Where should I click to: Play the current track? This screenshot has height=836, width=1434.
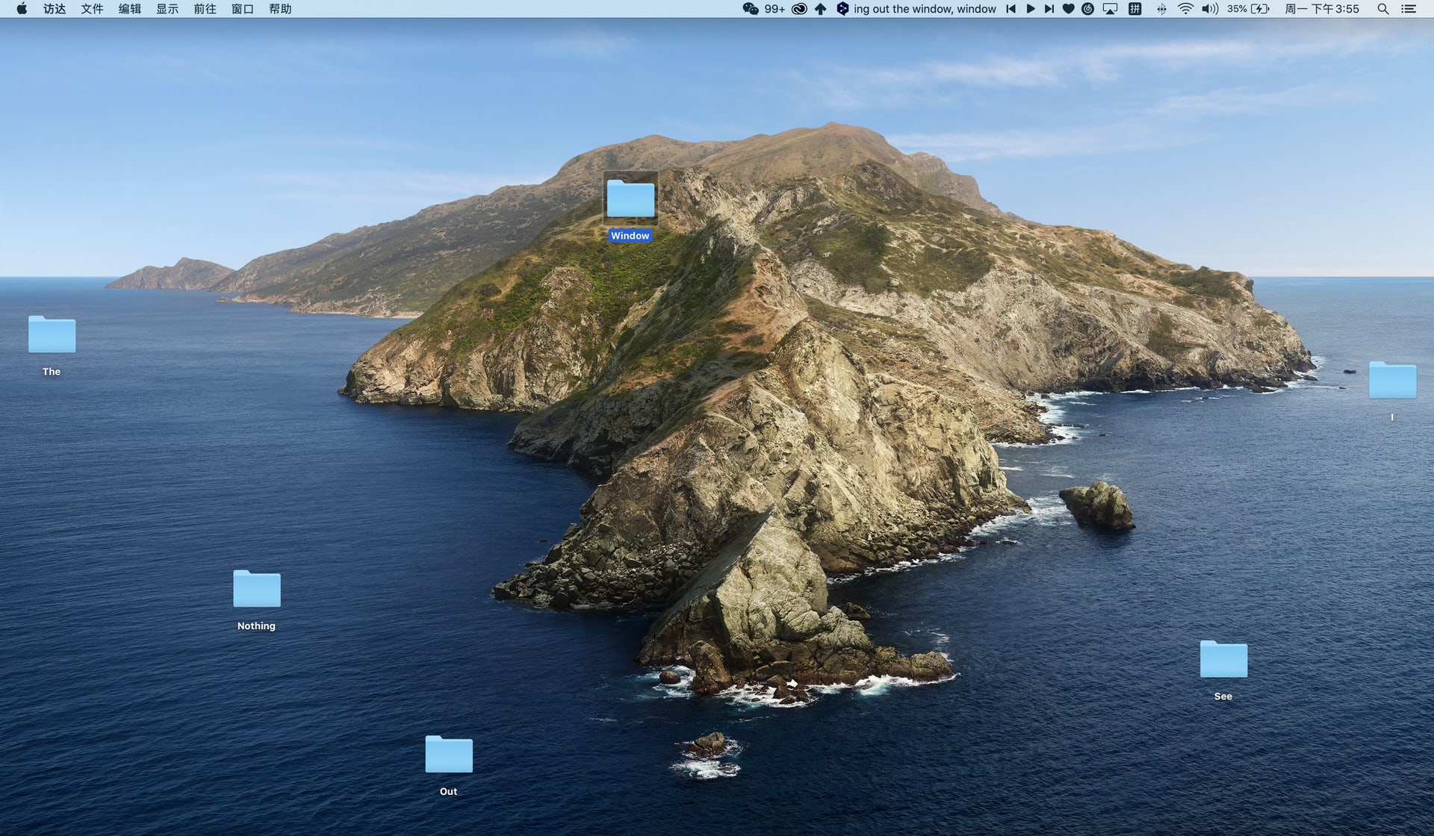[x=1030, y=9]
